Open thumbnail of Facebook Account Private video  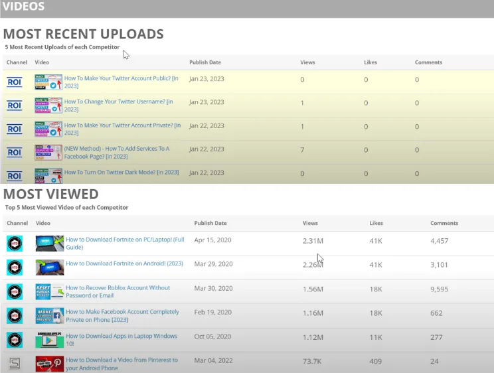coord(50,316)
